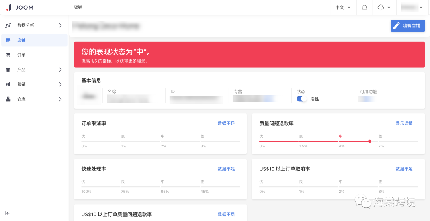Open the cloud download menu icon
The width and height of the screenshot is (430, 221).
381,8
